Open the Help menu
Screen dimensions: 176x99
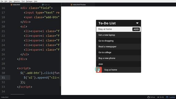[35, 1]
